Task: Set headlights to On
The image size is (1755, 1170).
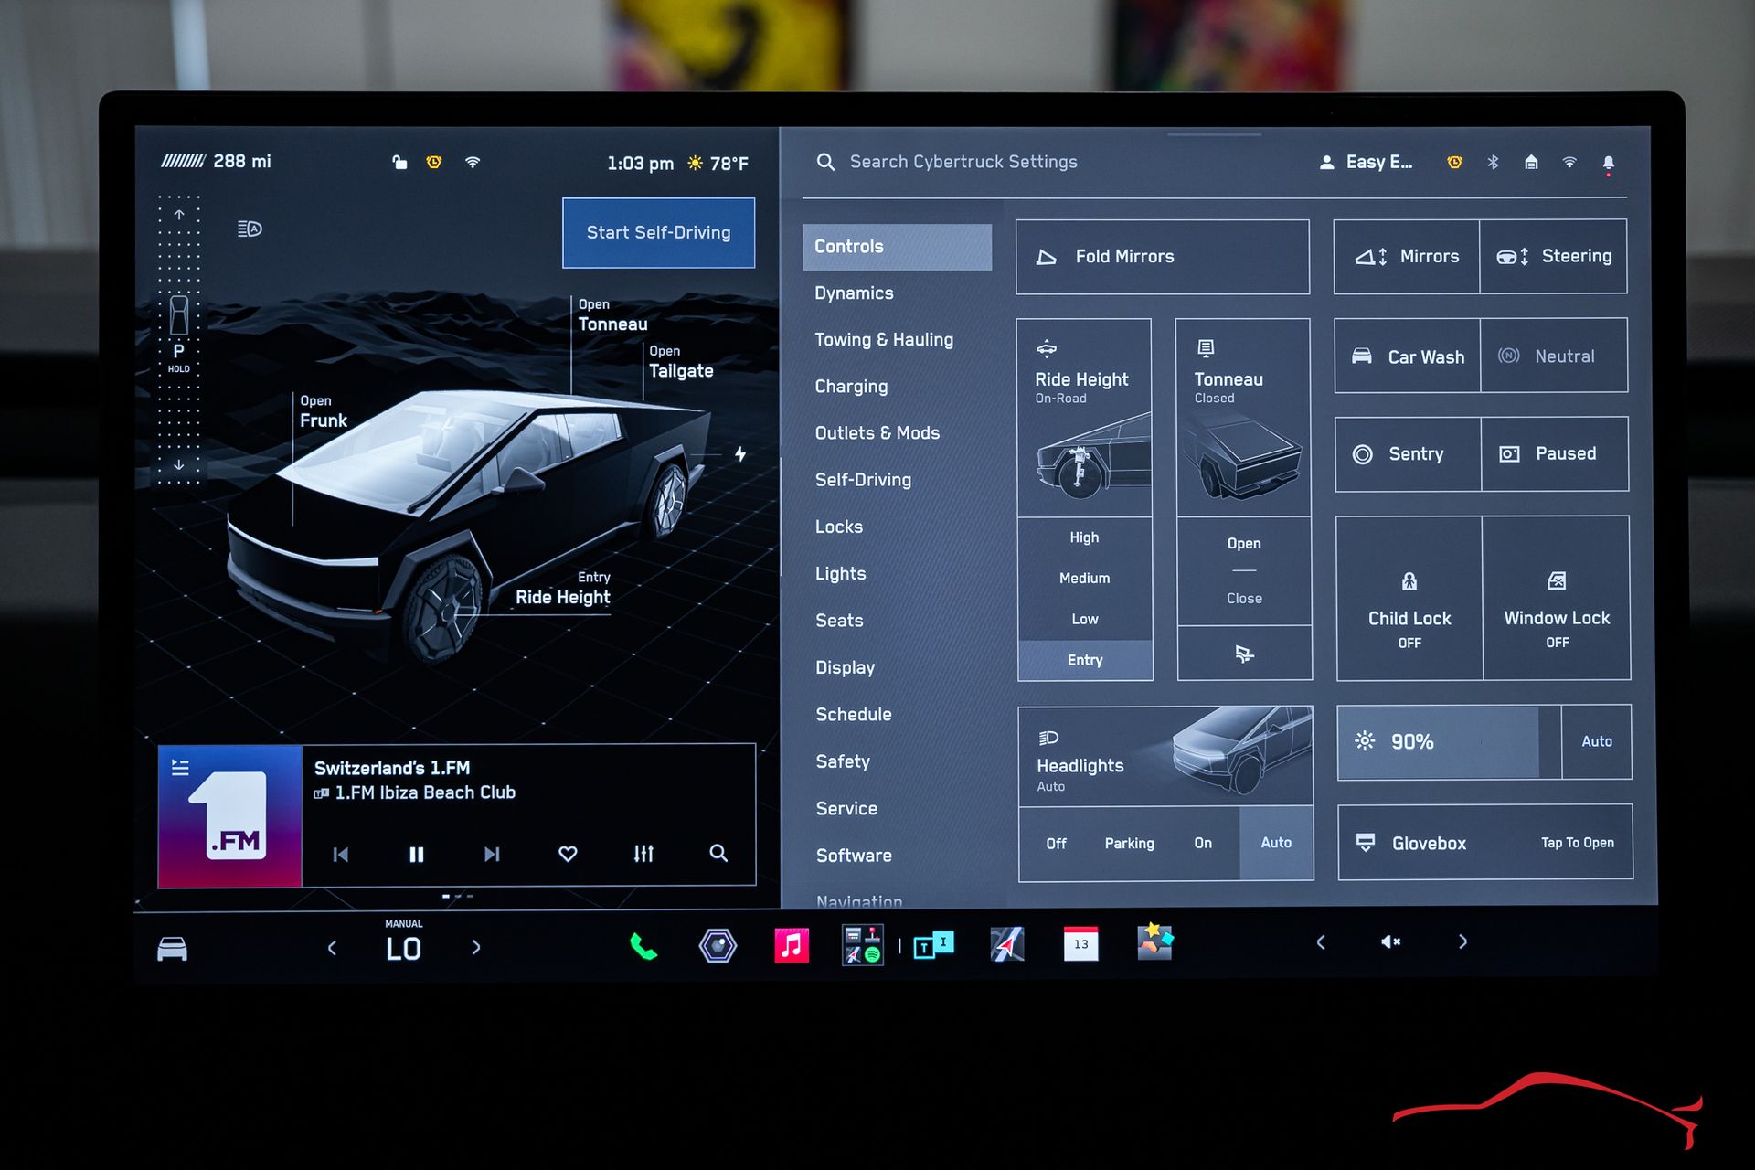Action: point(1203,844)
